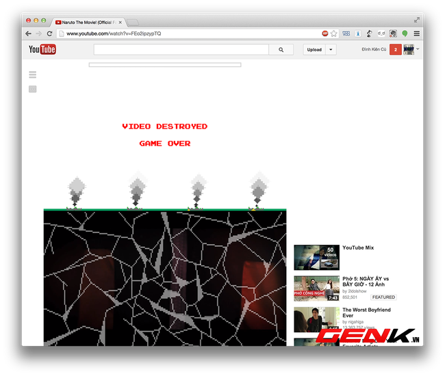Click the gray ellipsis sidebar icon

click(33, 89)
